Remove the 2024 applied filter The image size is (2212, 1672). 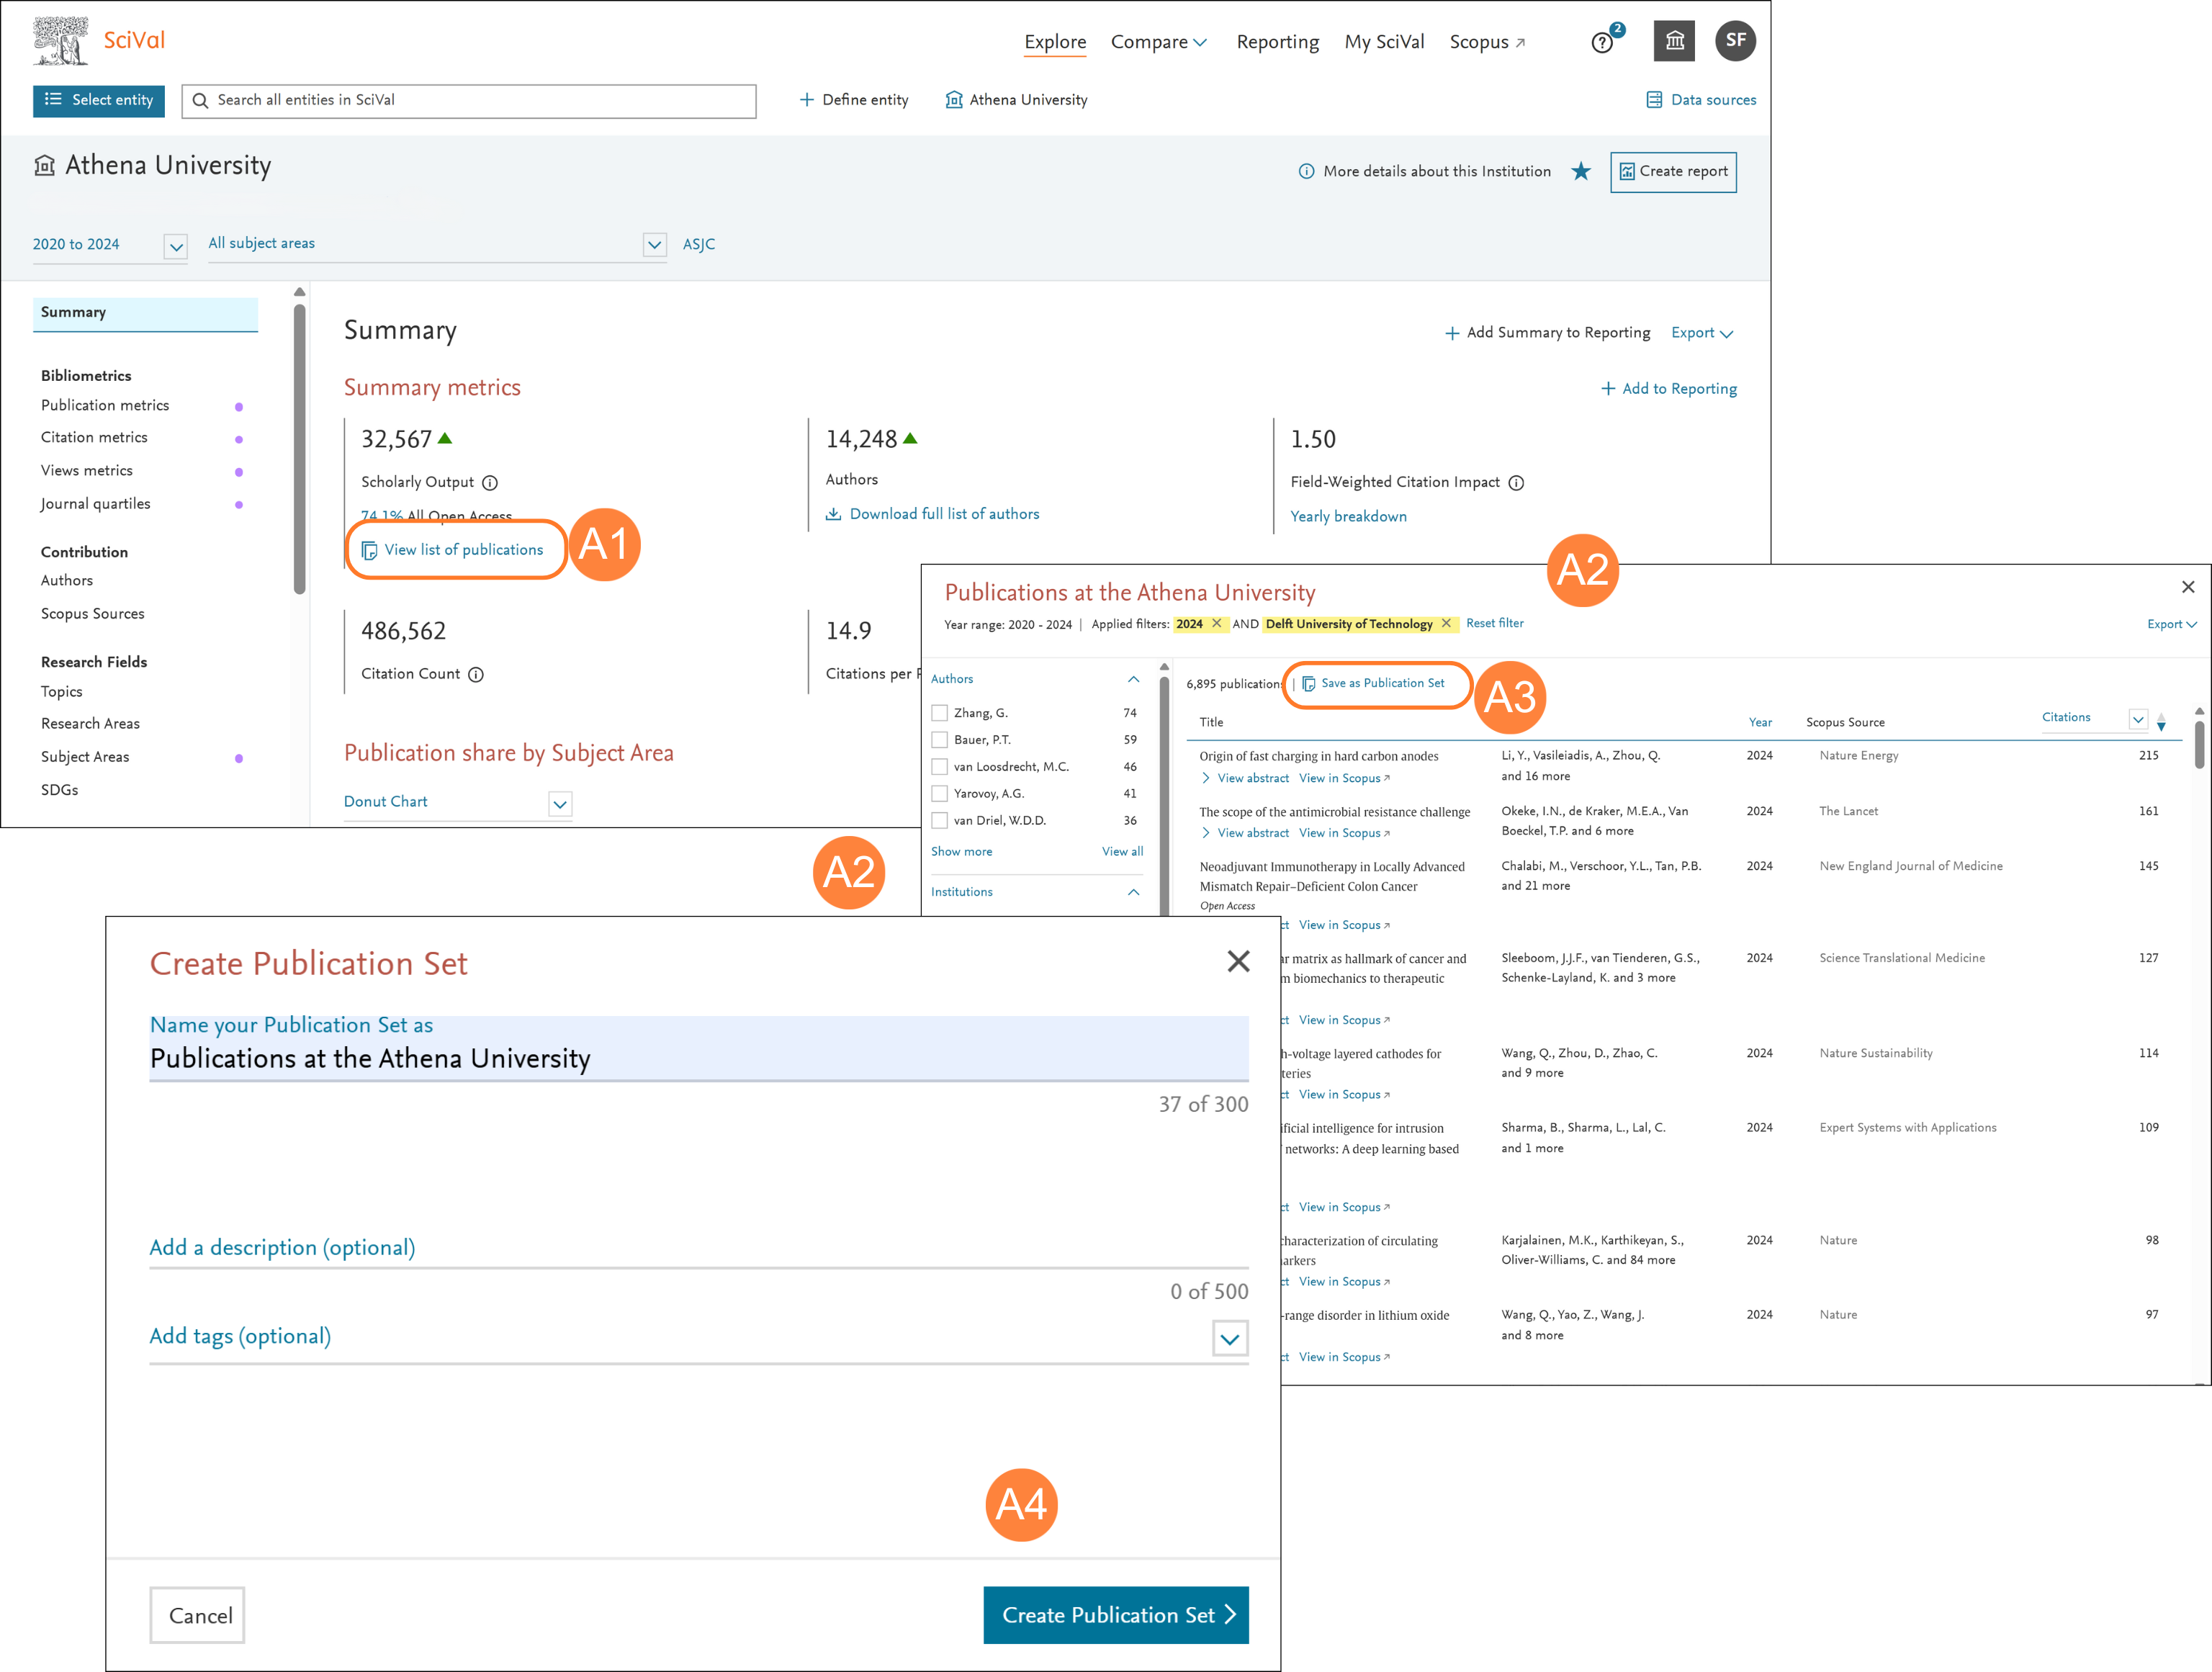click(x=1216, y=623)
